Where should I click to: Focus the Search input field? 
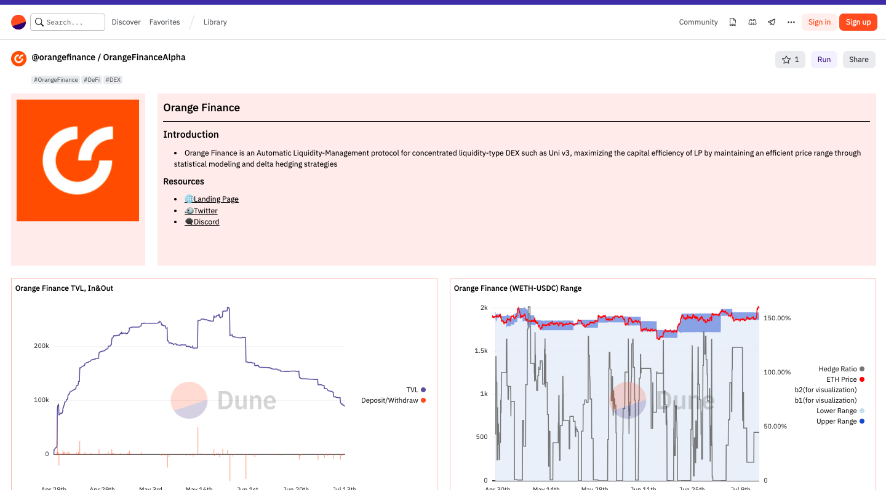[68, 22]
